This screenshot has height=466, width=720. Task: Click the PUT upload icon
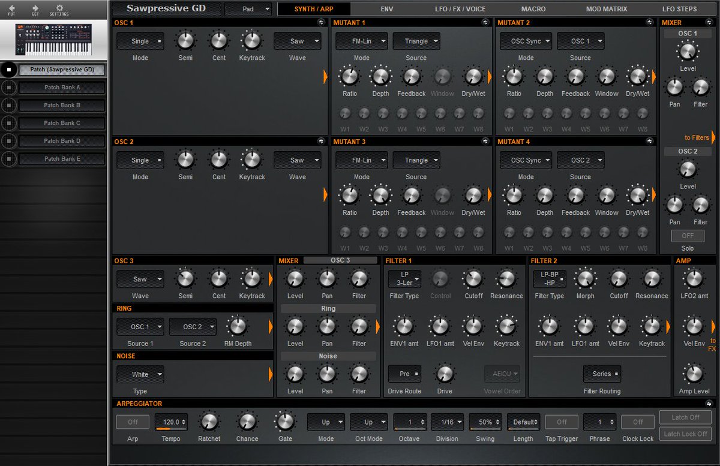[x=11, y=8]
